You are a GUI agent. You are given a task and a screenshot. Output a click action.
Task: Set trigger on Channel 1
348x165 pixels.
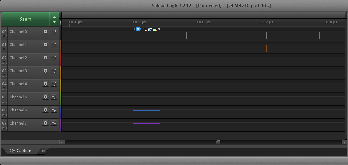tap(54, 45)
